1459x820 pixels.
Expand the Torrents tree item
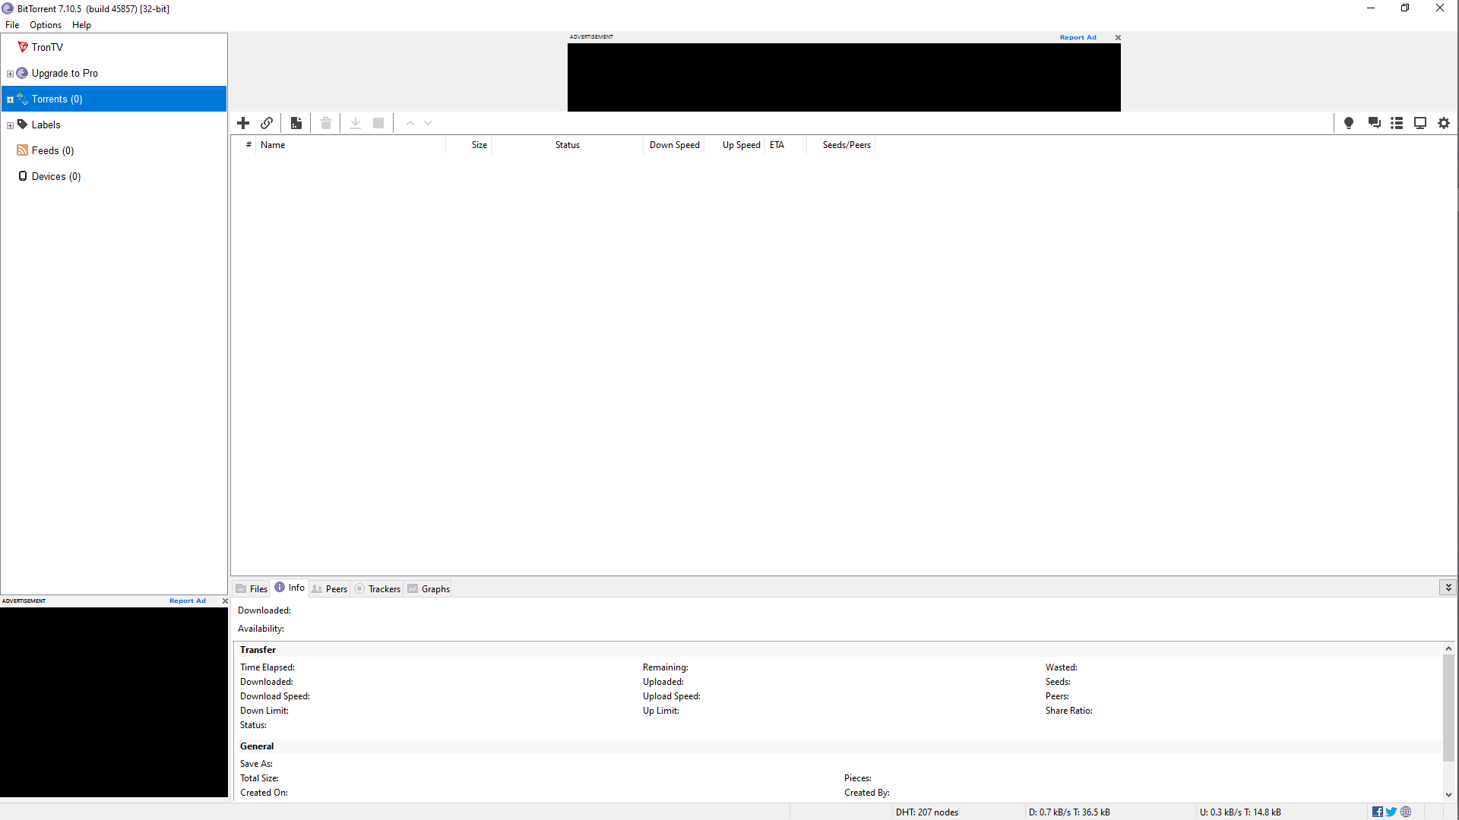point(10,99)
